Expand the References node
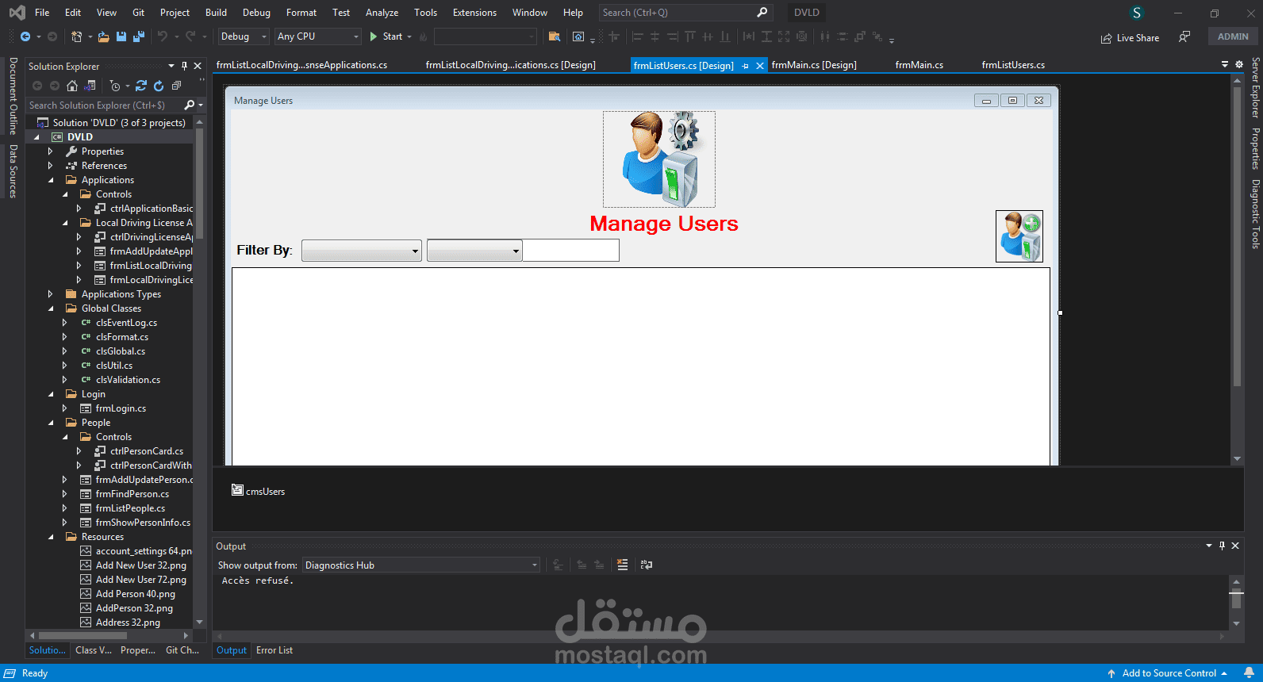1263x682 pixels. tap(51, 166)
